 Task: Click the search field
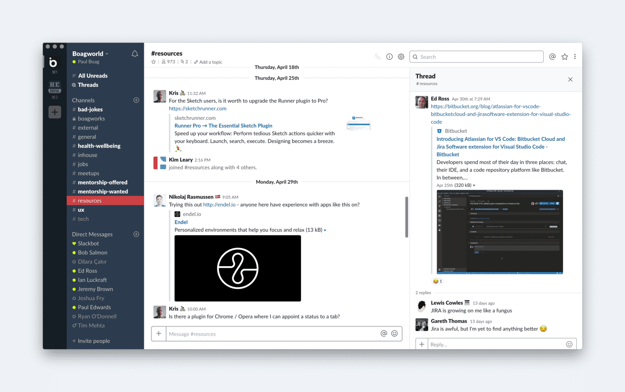477,57
